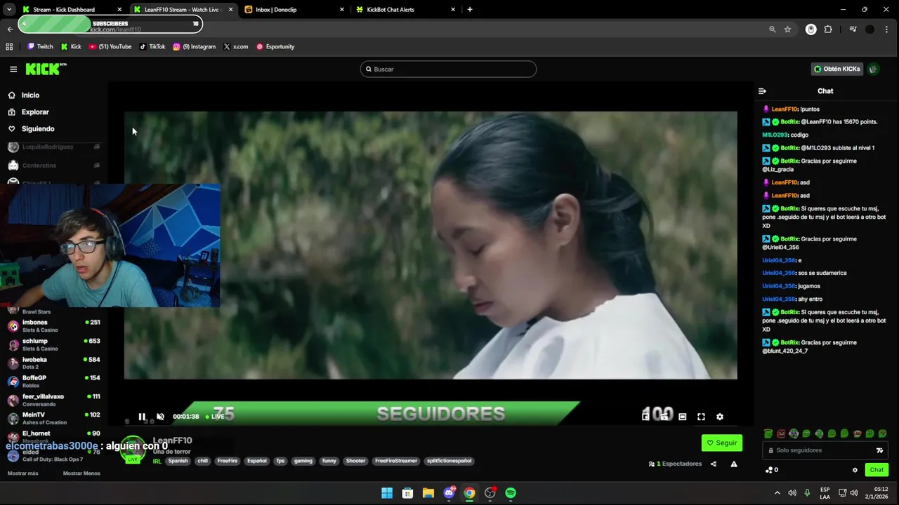The image size is (899, 505).
Task: Open Spotify from taskbar
Action: pos(511,493)
